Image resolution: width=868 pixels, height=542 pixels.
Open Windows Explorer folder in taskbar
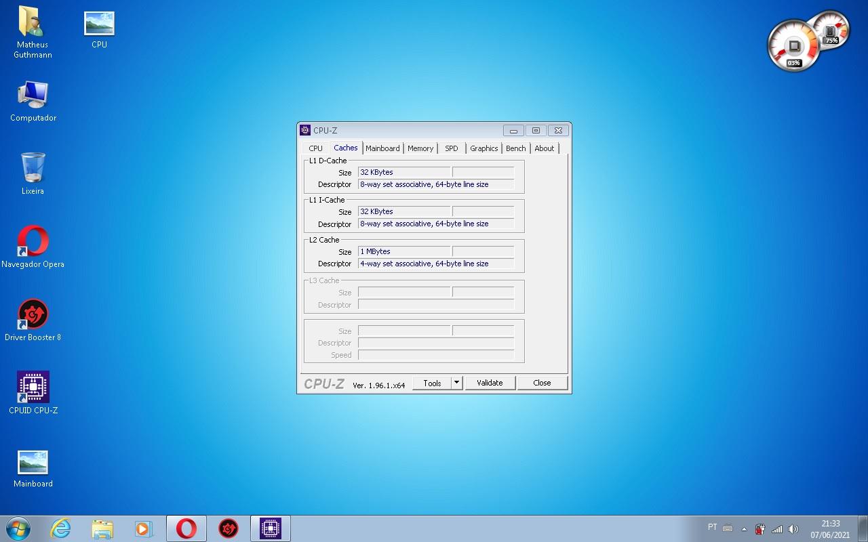tap(102, 528)
